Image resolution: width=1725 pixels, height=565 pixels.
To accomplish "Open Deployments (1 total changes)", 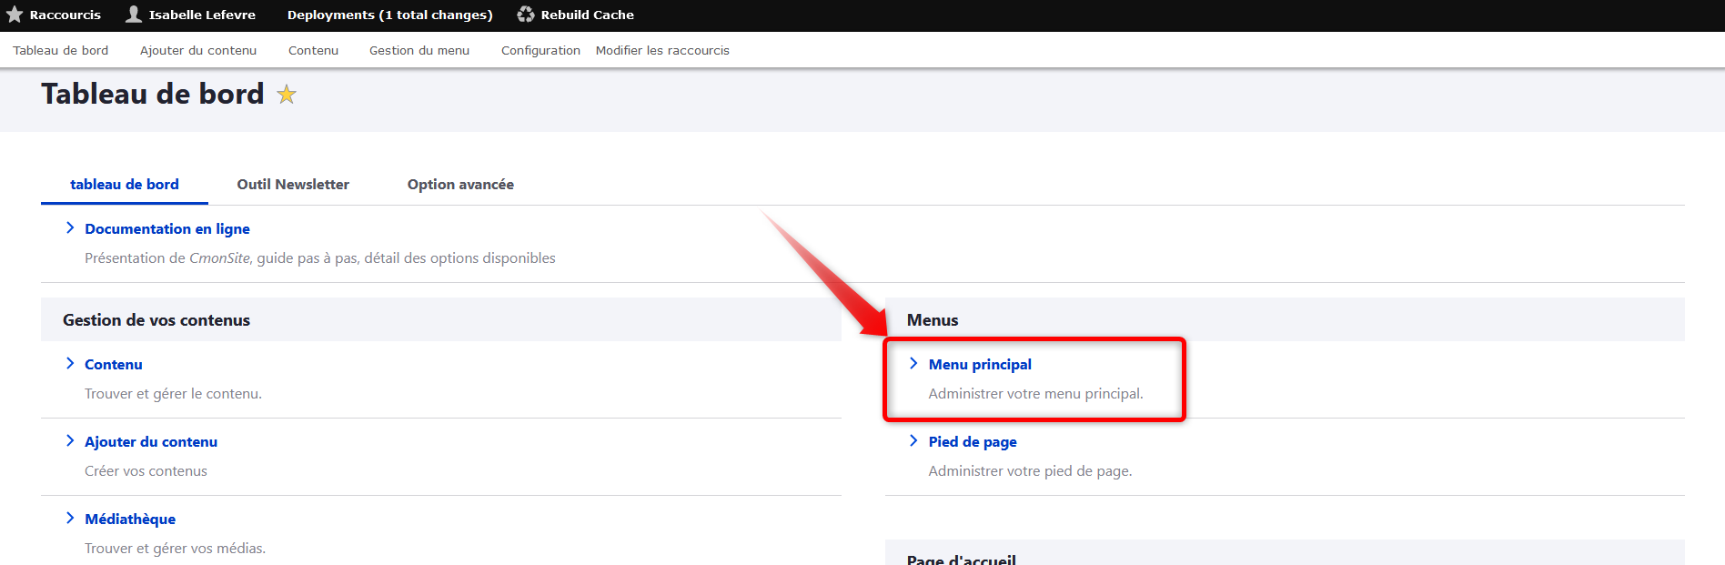I will tap(389, 15).
